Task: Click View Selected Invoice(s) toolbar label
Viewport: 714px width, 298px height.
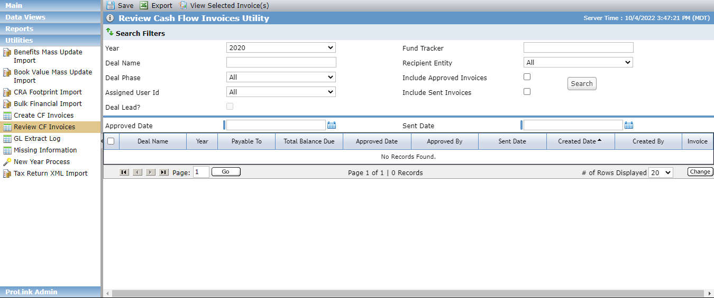Action: pos(230,5)
